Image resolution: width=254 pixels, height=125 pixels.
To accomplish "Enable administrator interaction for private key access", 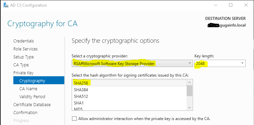I will pyautogui.click(x=74, y=119).
